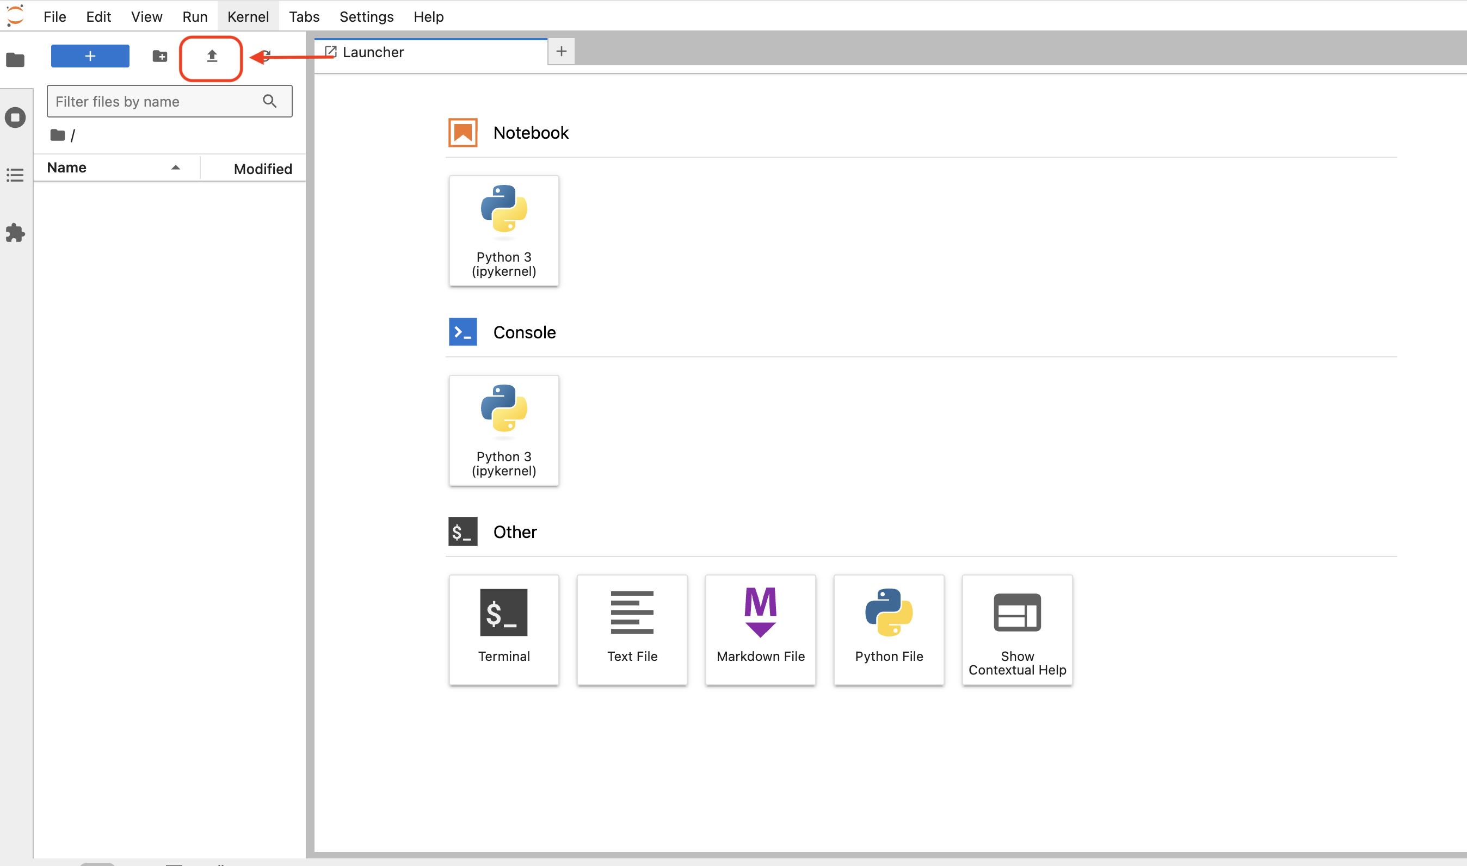Click the Filter files by name field
Screen dimensions: 1467x866
coord(169,101)
